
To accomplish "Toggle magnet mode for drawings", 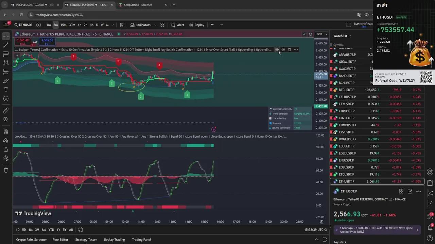I will 6,131.
